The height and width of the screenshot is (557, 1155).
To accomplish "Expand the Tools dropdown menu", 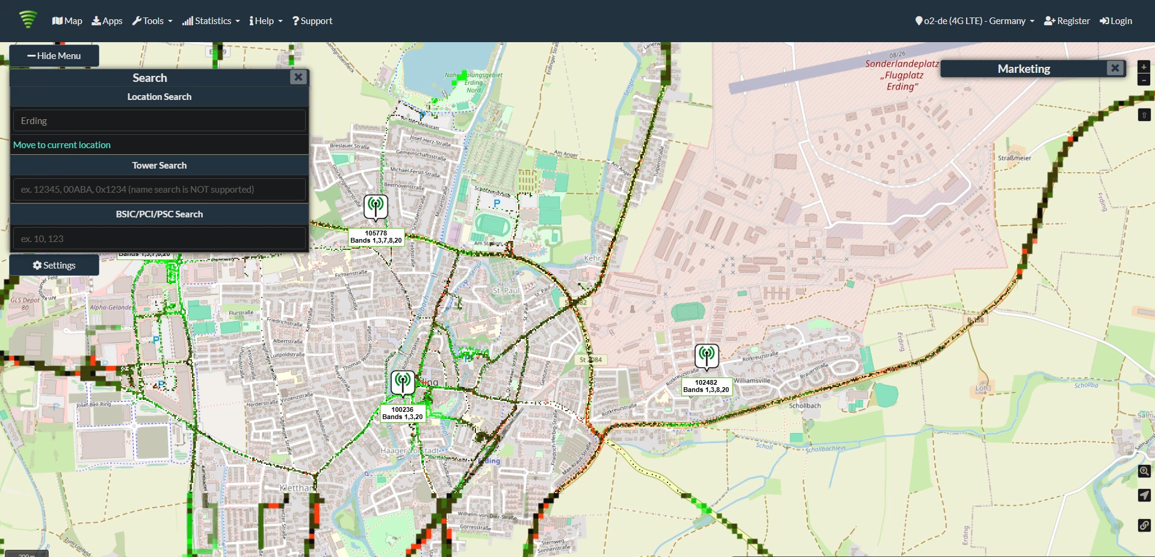I will pos(152,21).
